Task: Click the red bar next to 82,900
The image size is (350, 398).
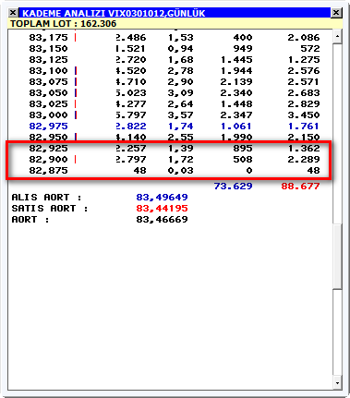Action: (x=76, y=160)
